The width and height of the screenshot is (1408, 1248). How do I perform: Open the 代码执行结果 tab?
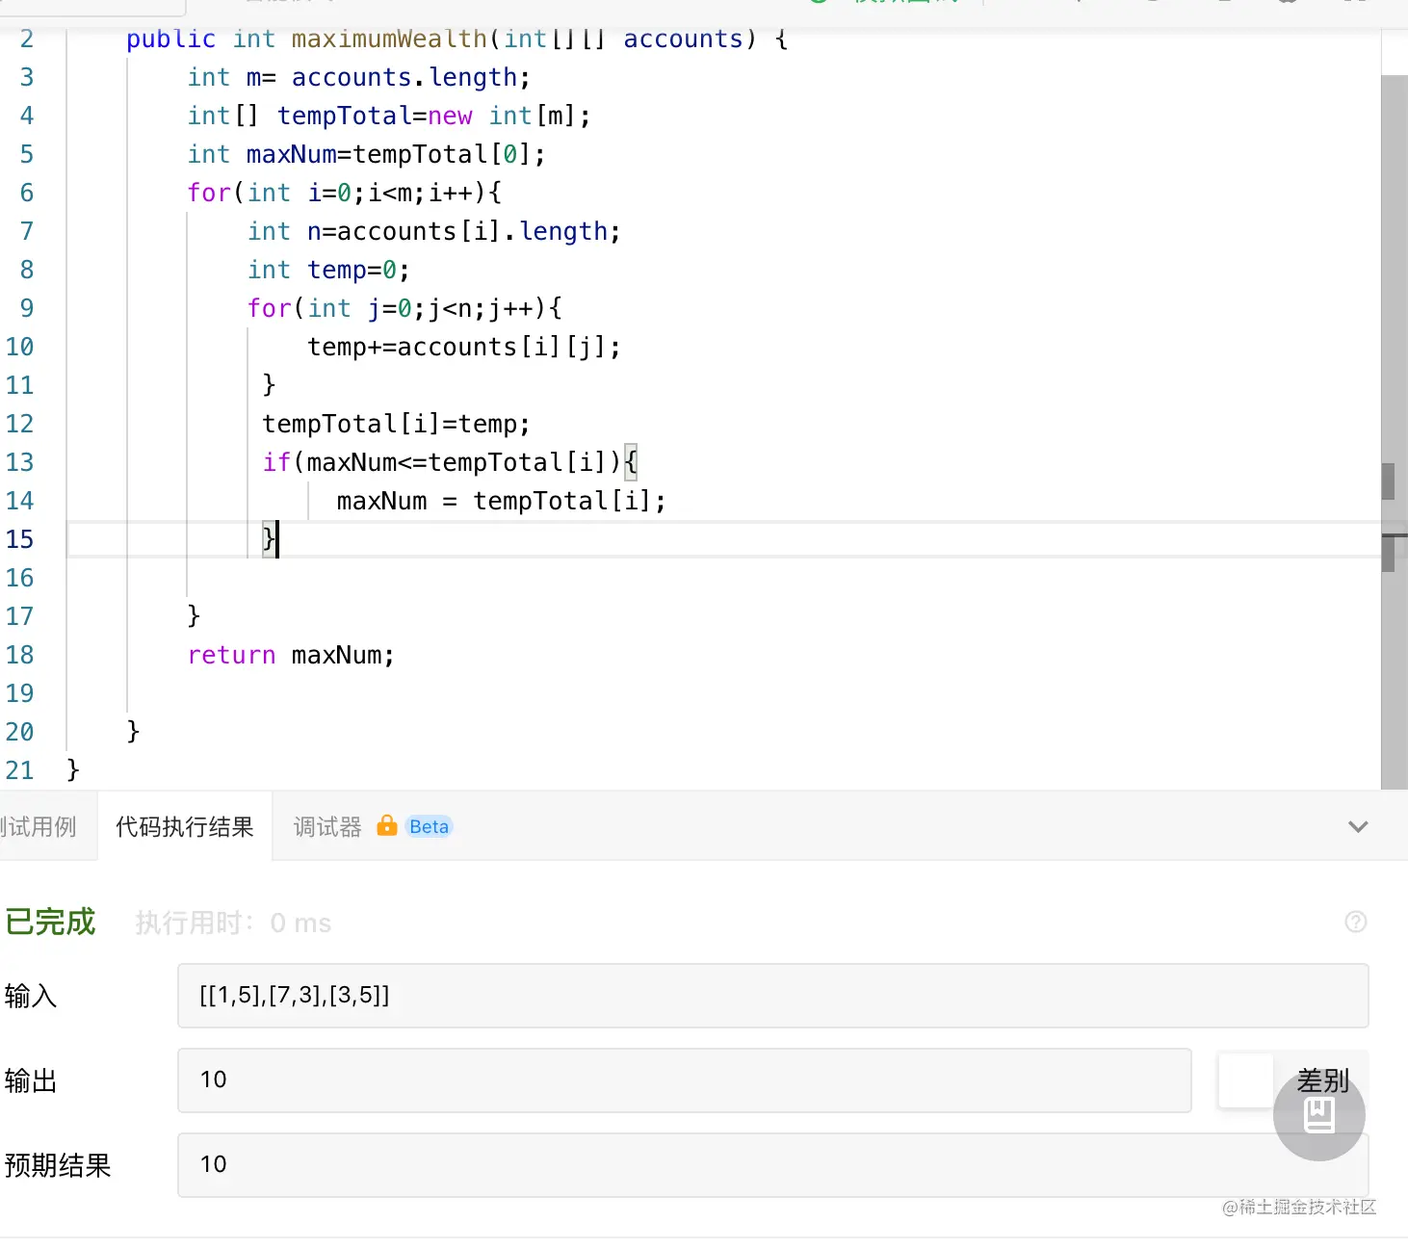[185, 826]
